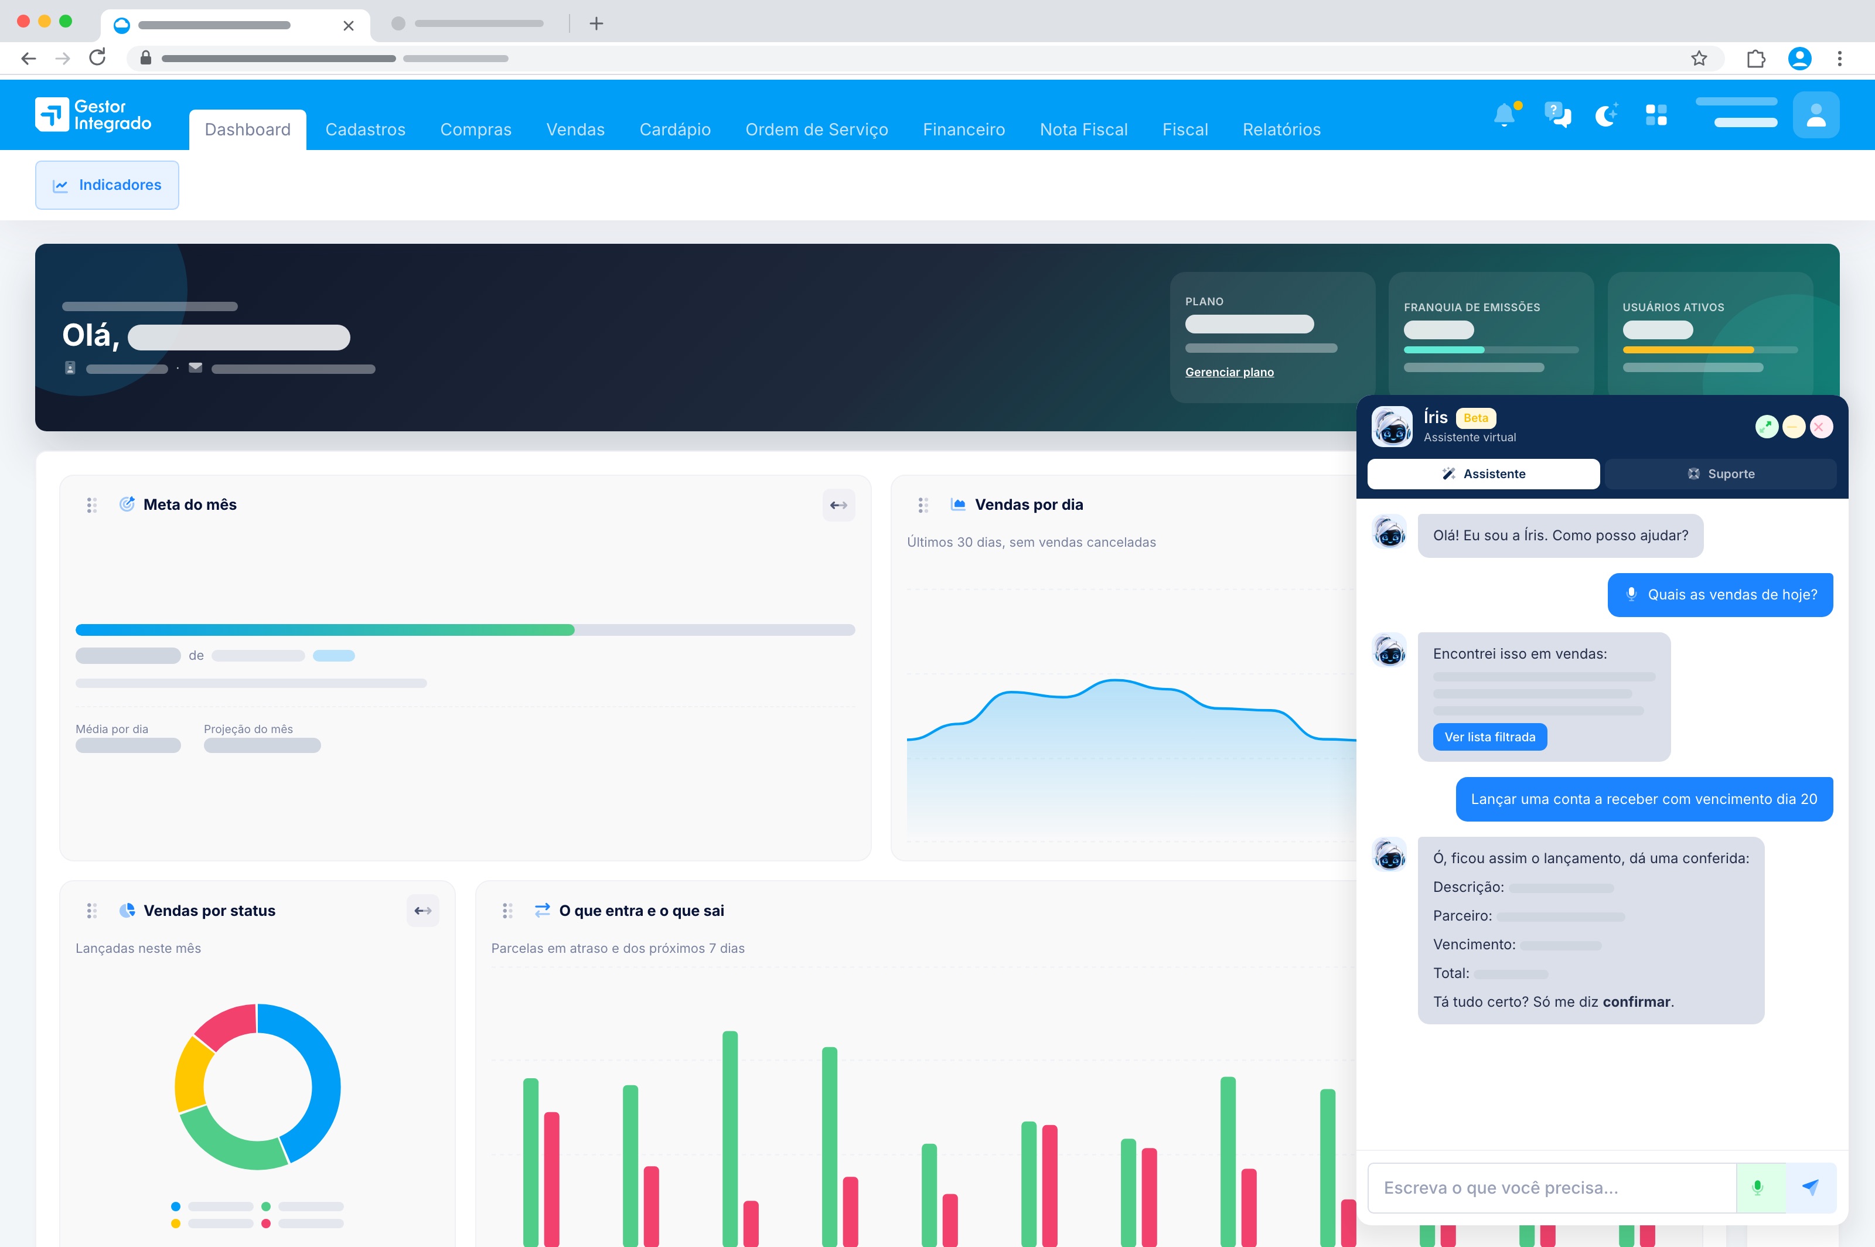Open the browser three-dot menu

tap(1839, 58)
